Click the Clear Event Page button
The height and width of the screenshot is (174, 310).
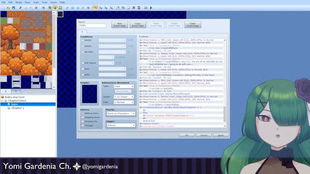(193, 25)
